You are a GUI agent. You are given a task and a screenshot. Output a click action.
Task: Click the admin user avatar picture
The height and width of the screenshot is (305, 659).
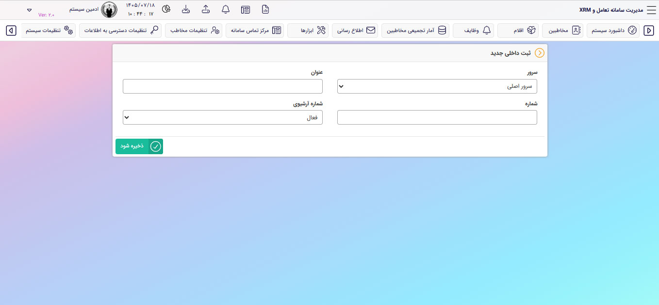coord(109,10)
